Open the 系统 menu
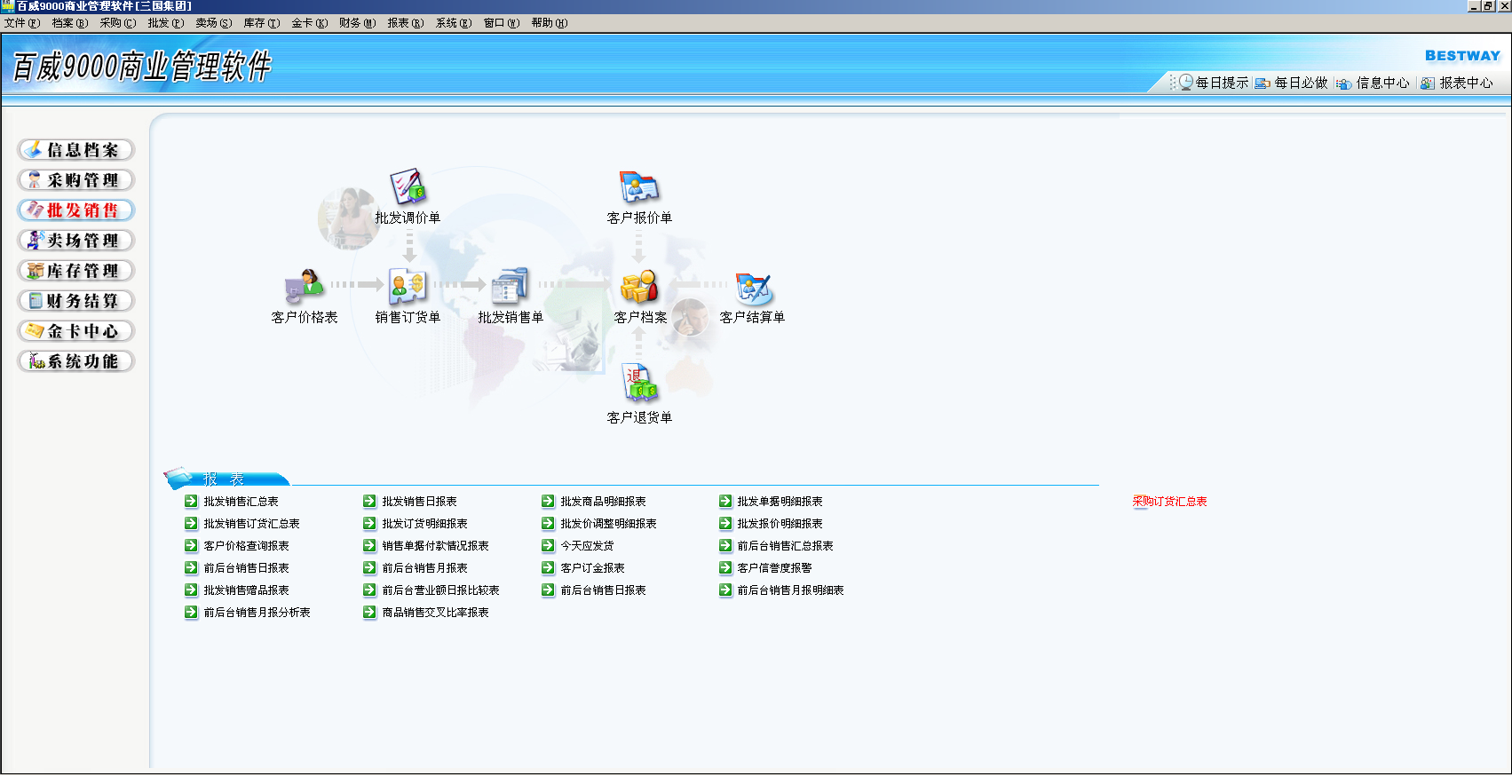This screenshot has height=776, width=1512. (x=454, y=23)
